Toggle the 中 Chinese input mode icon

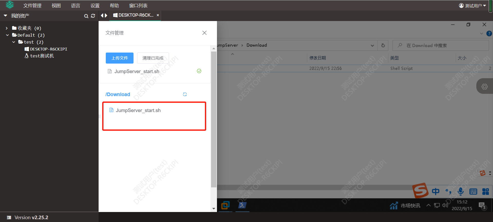[x=435, y=191]
